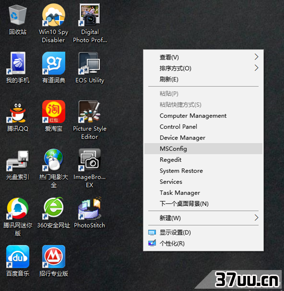Choose Computer Management from the context menu
Viewport: 284px width, 291px height.
[204, 115]
